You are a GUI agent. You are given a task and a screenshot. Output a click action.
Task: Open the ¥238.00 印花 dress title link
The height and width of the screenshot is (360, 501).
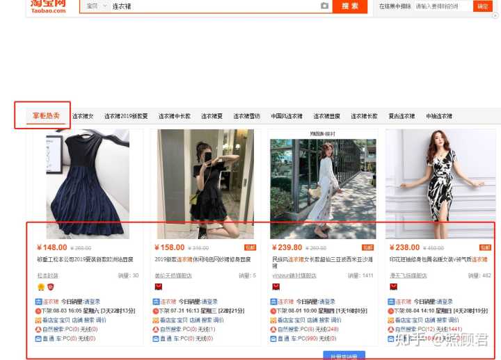[x=438, y=259]
